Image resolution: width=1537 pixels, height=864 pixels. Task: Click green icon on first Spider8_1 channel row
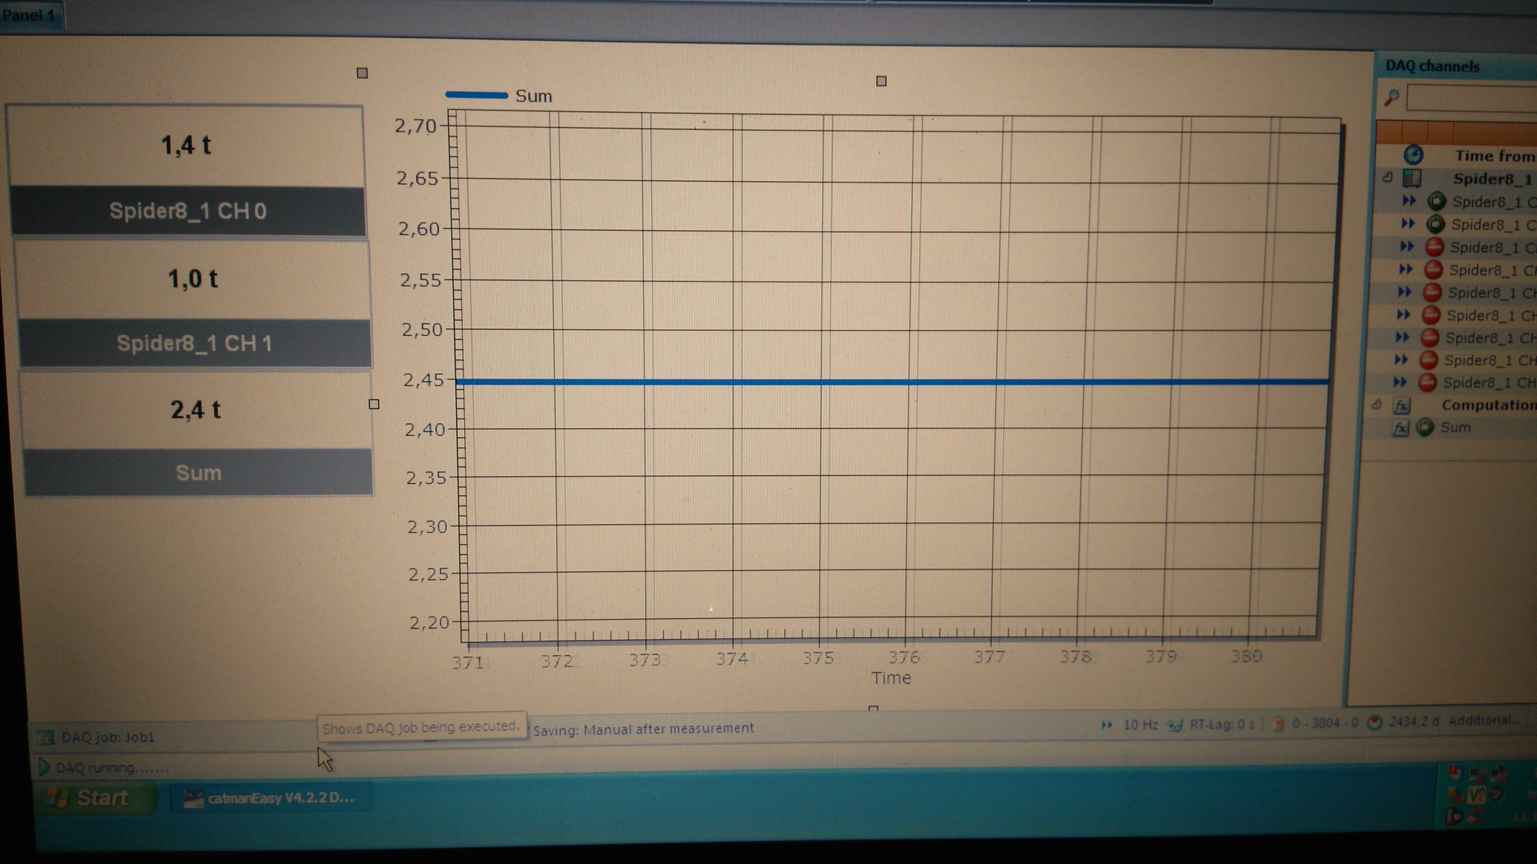(x=1437, y=201)
